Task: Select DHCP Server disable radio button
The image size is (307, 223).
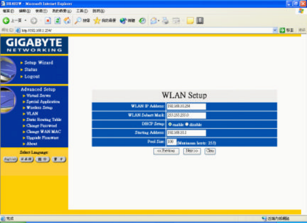Action: [187, 124]
